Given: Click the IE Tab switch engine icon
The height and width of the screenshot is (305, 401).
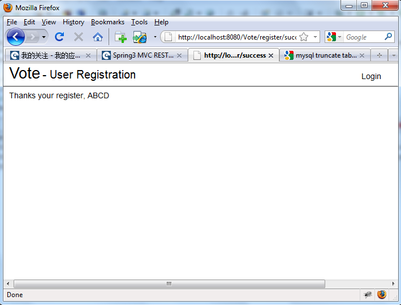Looking at the screenshot, I should pos(140,37).
